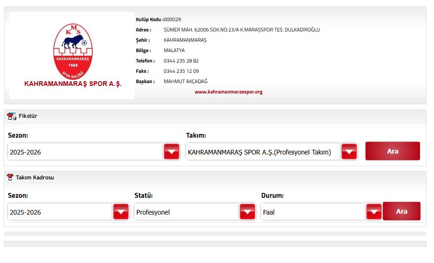The height and width of the screenshot is (263, 434).
Task: Click the Kulüp Kodu label
Action: tap(149, 19)
